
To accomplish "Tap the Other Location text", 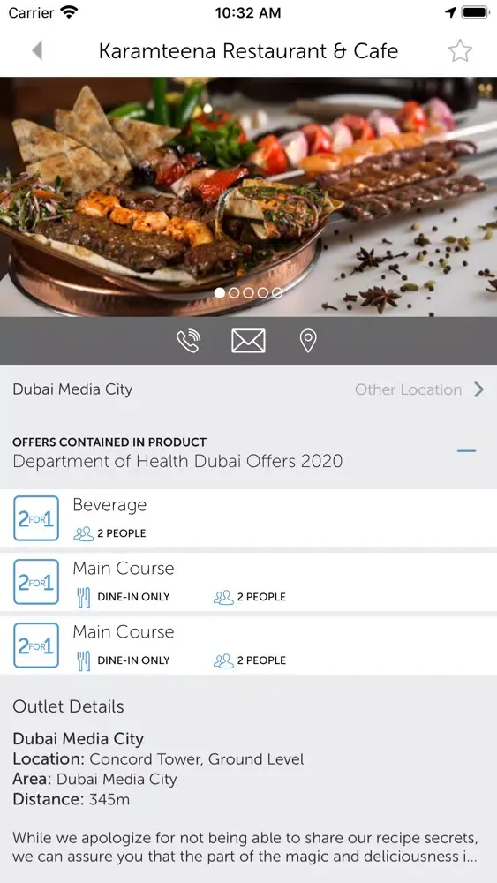I will point(408,389).
